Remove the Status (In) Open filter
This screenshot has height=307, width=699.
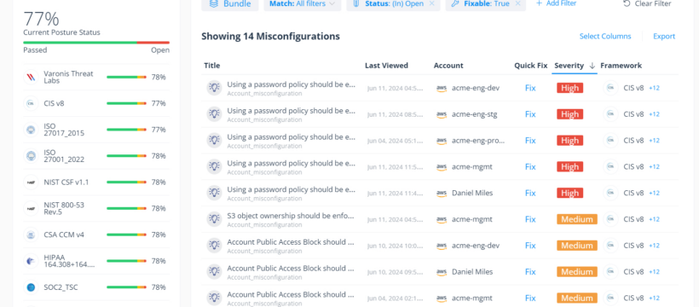pyautogui.click(x=431, y=3)
